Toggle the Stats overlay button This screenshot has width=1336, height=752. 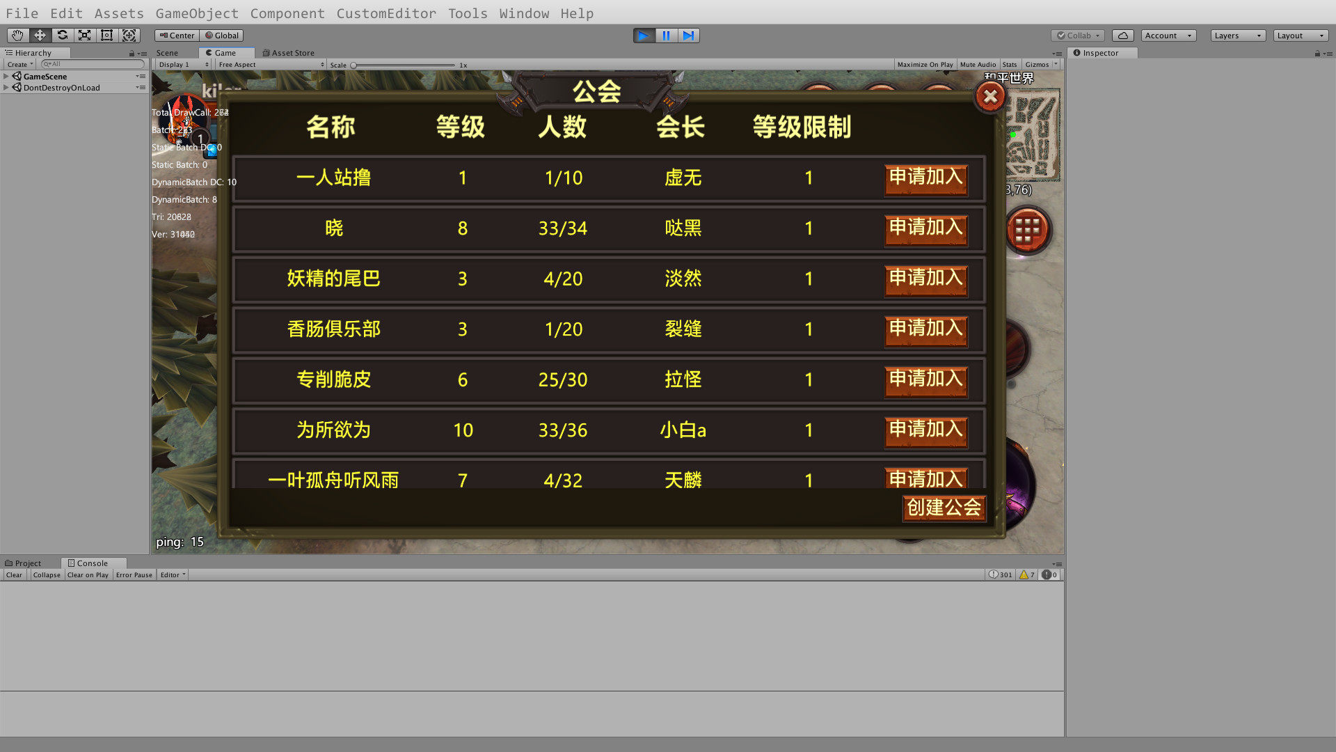coord(1010,65)
